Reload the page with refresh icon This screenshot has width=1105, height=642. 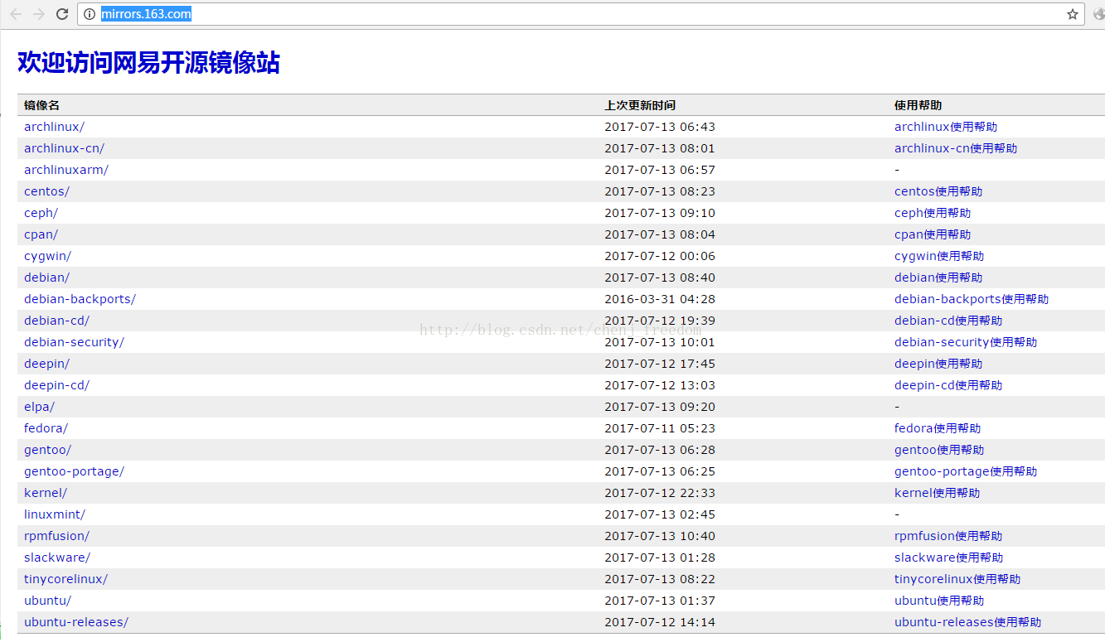62,14
